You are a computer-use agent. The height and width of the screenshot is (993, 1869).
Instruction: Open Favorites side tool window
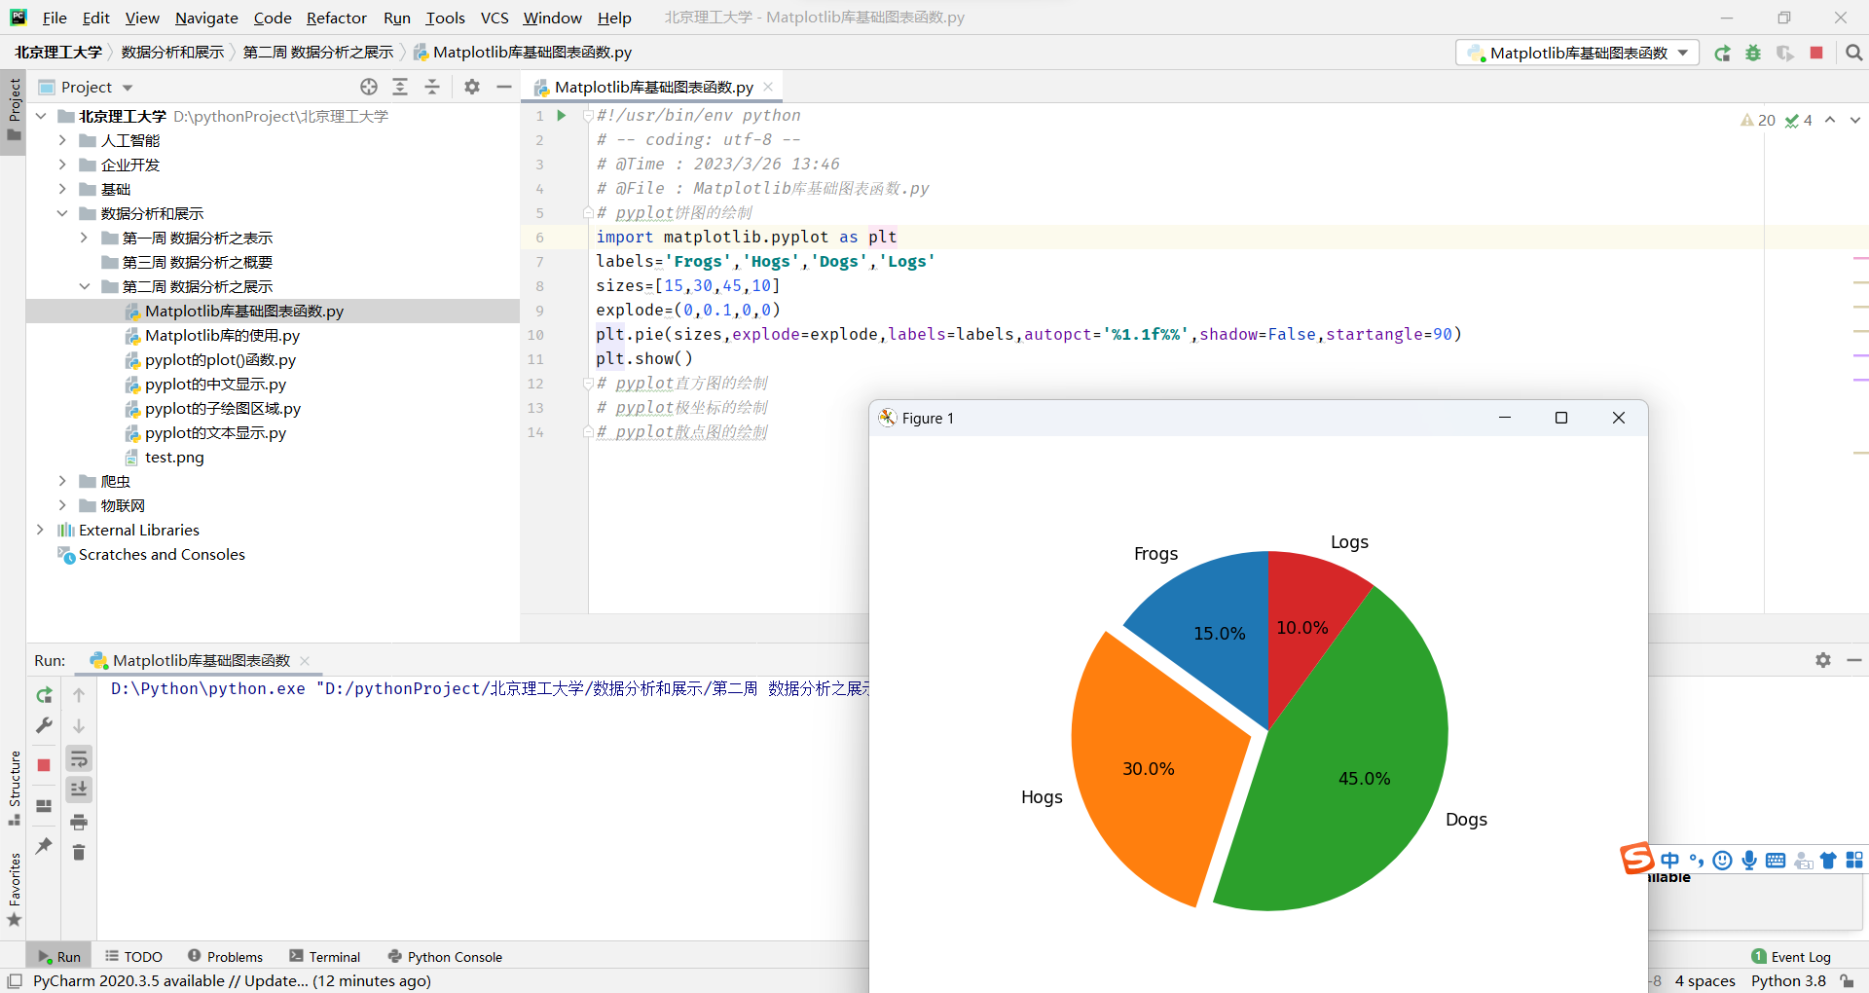pyautogui.click(x=14, y=890)
